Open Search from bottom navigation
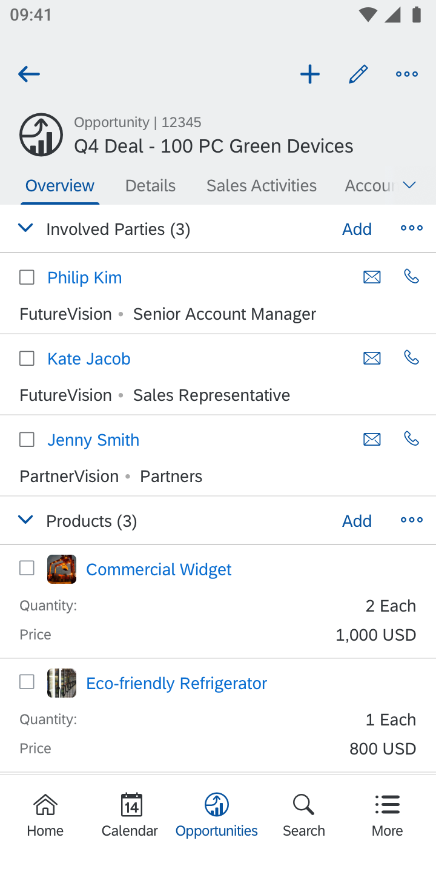Screen dimensions: 436x872 303,814
